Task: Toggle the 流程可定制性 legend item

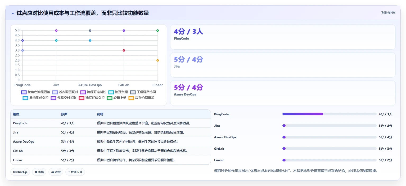Action: (x=93, y=92)
